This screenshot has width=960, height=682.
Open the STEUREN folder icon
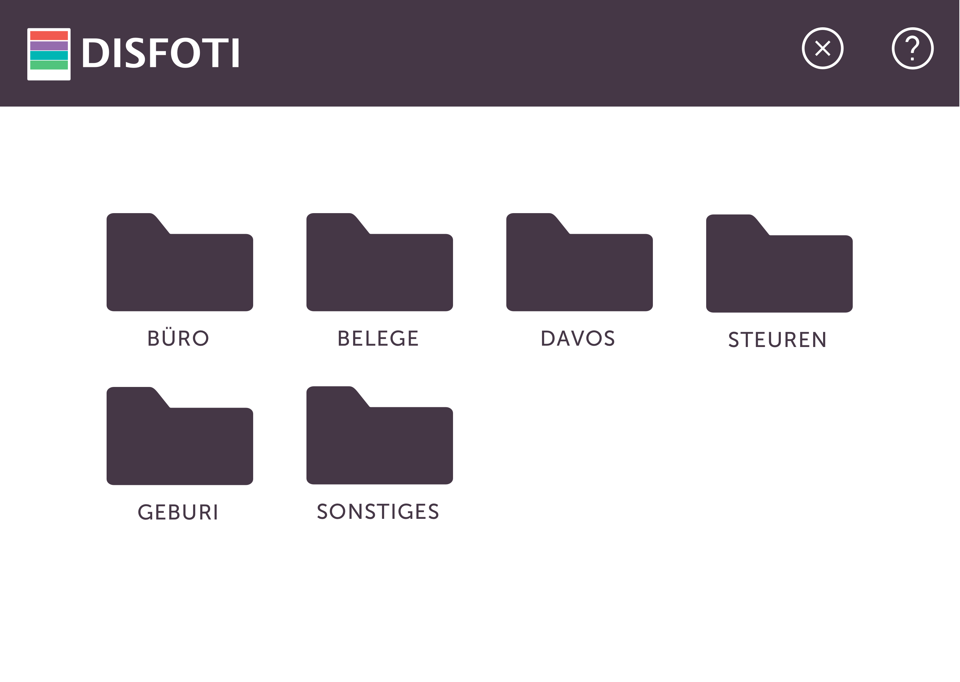point(779,268)
